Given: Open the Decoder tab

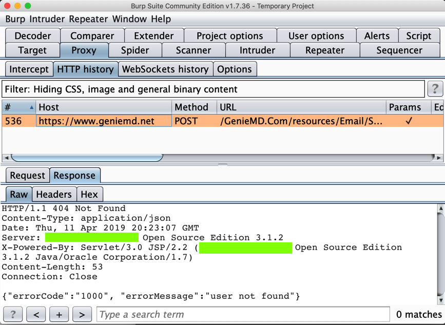Looking at the screenshot, I should click(33, 36).
